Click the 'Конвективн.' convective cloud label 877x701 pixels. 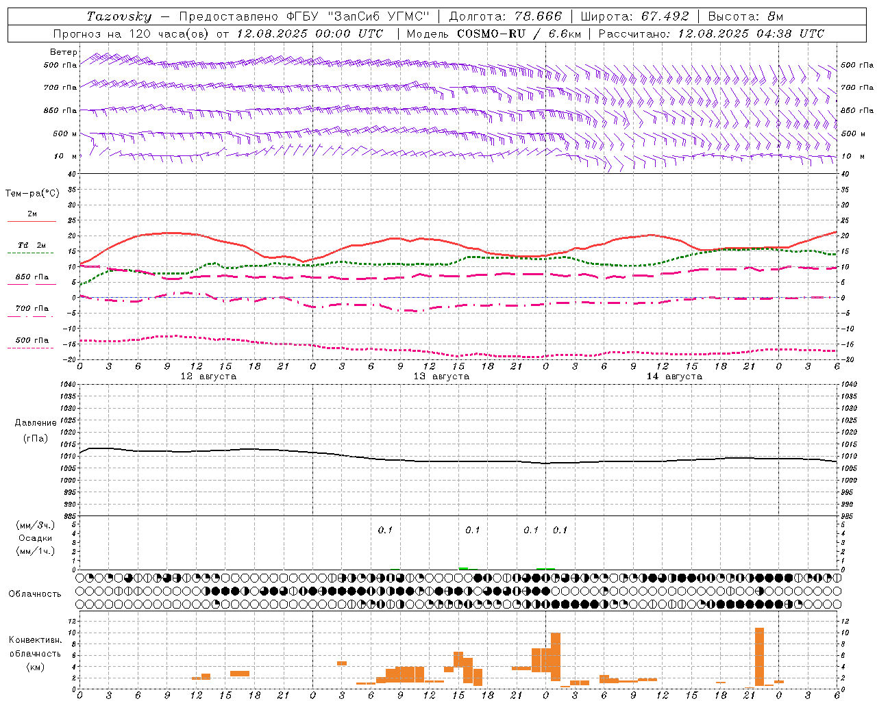pyautogui.click(x=35, y=640)
